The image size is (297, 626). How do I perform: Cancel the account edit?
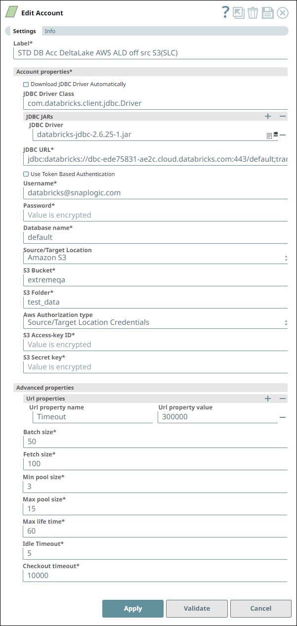tap(260, 609)
